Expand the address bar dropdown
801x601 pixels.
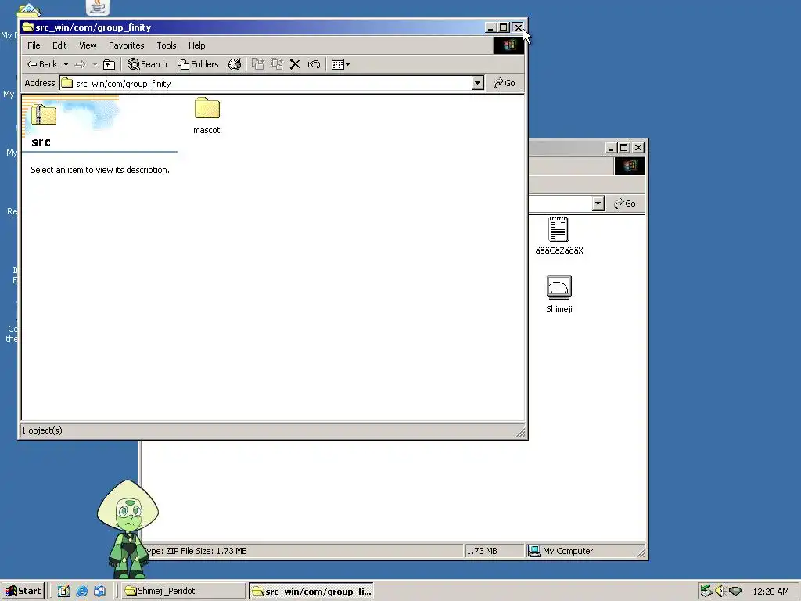(x=478, y=83)
